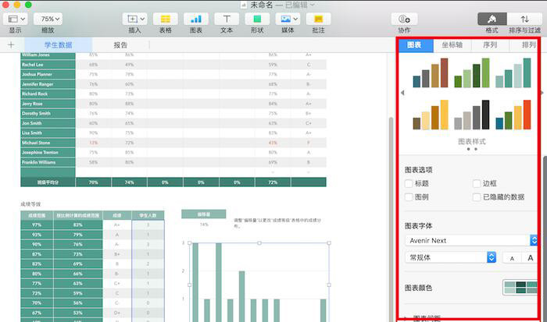This screenshot has width=547, height=322.
Task: Open the 75% zoom dropdown
Action: pos(48,19)
